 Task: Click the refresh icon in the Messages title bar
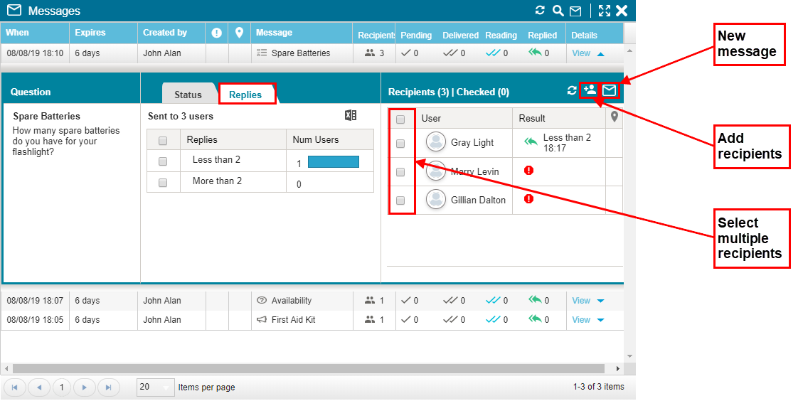click(x=540, y=11)
